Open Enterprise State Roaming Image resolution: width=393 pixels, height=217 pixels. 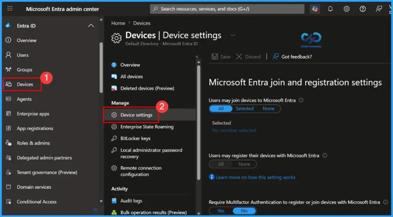click(x=147, y=127)
